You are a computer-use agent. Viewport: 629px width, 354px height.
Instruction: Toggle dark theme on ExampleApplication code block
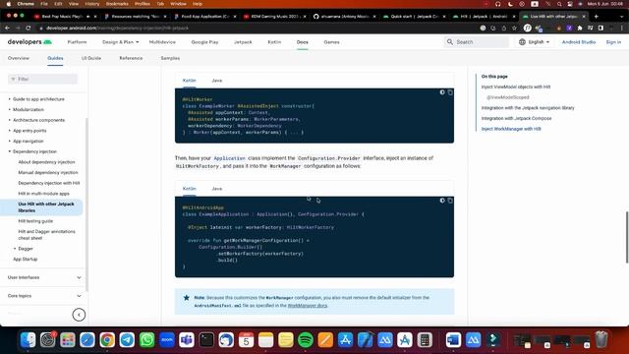tap(442, 201)
